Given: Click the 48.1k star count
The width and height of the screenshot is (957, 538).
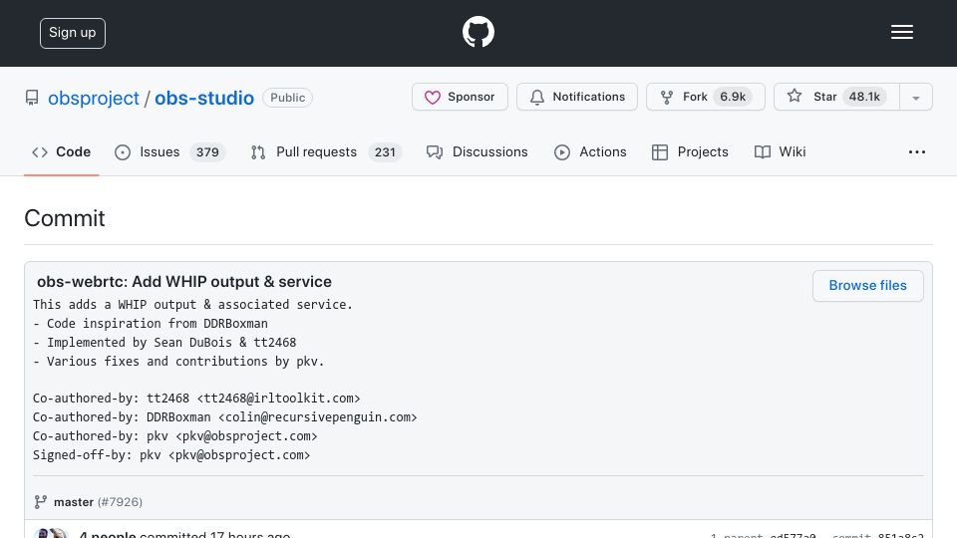Looking at the screenshot, I should point(864,97).
